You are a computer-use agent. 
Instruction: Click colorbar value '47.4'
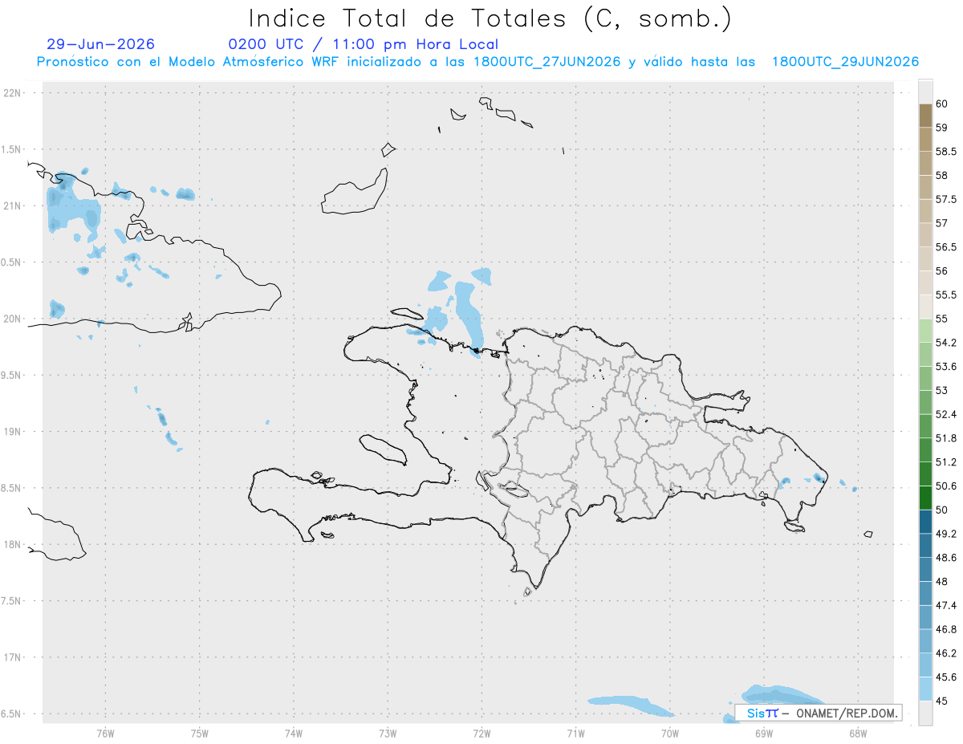click(946, 605)
